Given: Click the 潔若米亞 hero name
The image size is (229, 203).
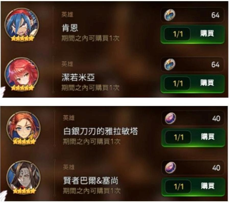Looking at the screenshot, I should tap(78, 77).
